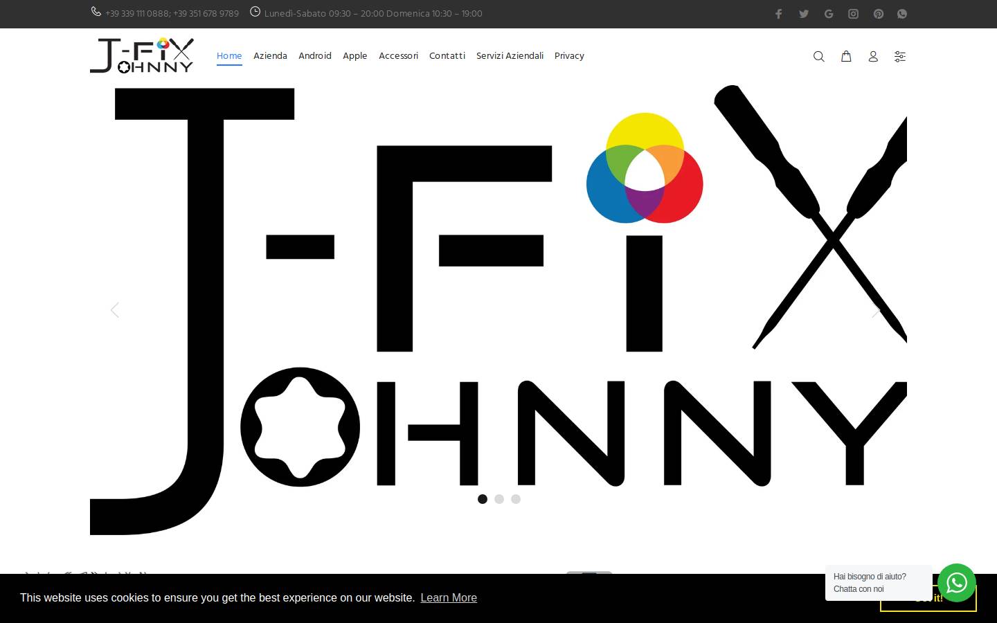Click the Hai bisogno di aiuto chat popup
Screen dimensions: 997x623
[878, 582]
